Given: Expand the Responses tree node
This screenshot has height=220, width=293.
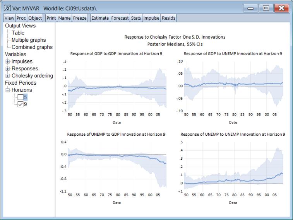Looking at the screenshot, I should [x=8, y=68].
